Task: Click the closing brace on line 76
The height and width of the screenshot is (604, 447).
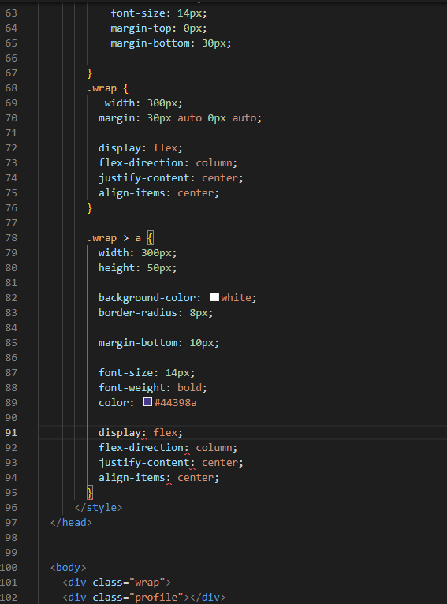Action: coord(89,208)
